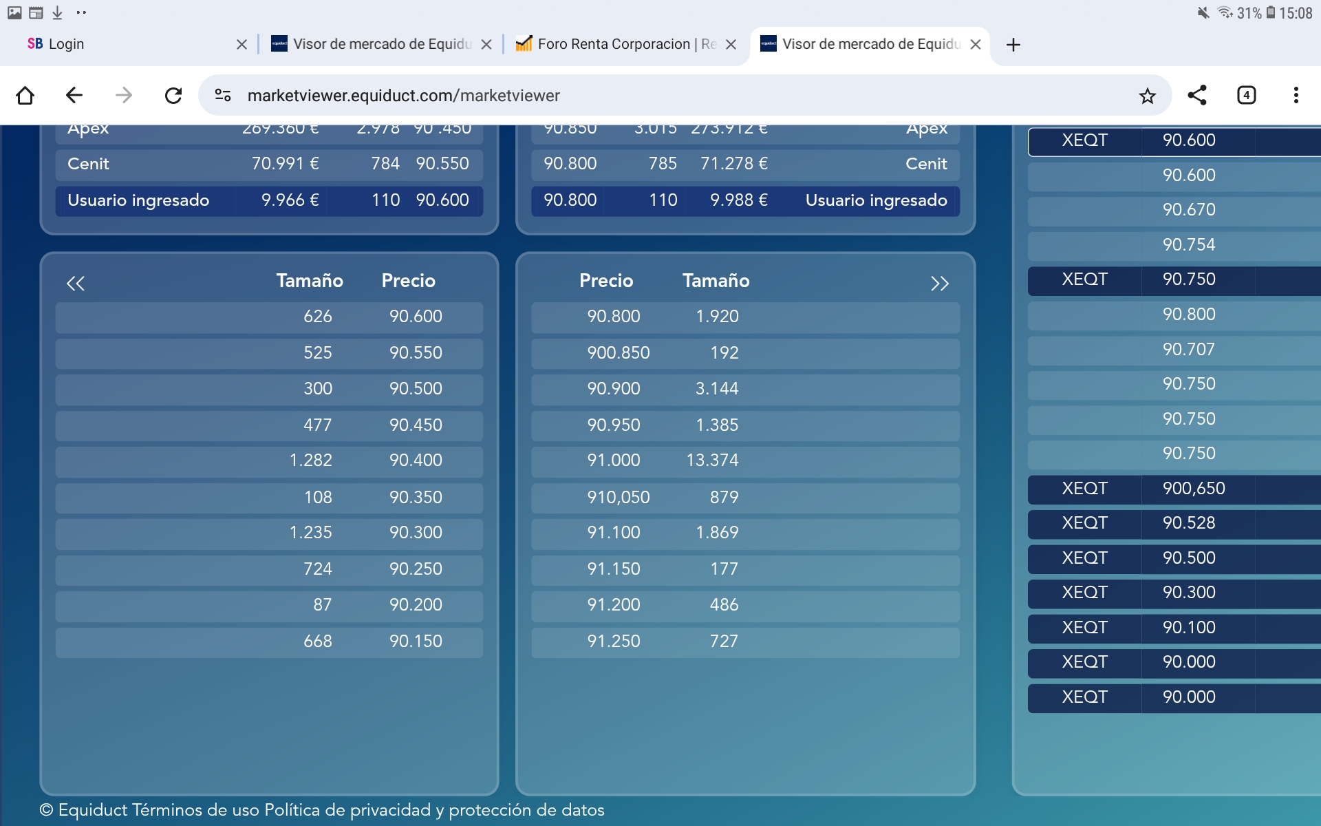
Task: Reload the marketviewer page
Action: [173, 95]
